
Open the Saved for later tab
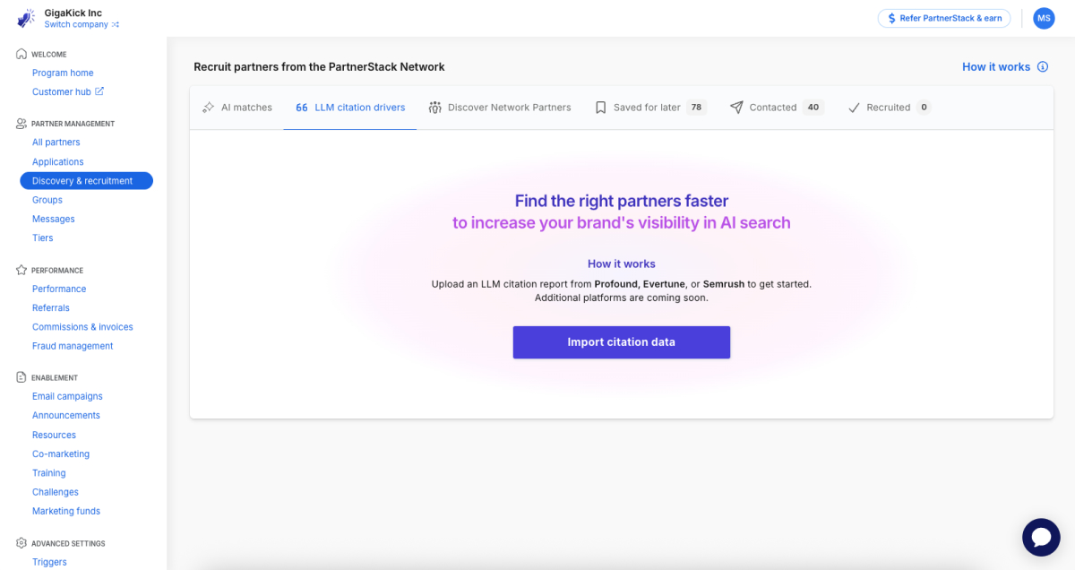(x=650, y=108)
